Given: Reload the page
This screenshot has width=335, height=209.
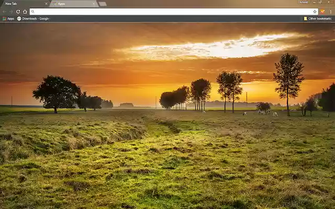Looking at the screenshot, I should click(18, 11).
